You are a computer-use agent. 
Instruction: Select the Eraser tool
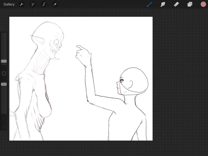[x=176, y=4]
